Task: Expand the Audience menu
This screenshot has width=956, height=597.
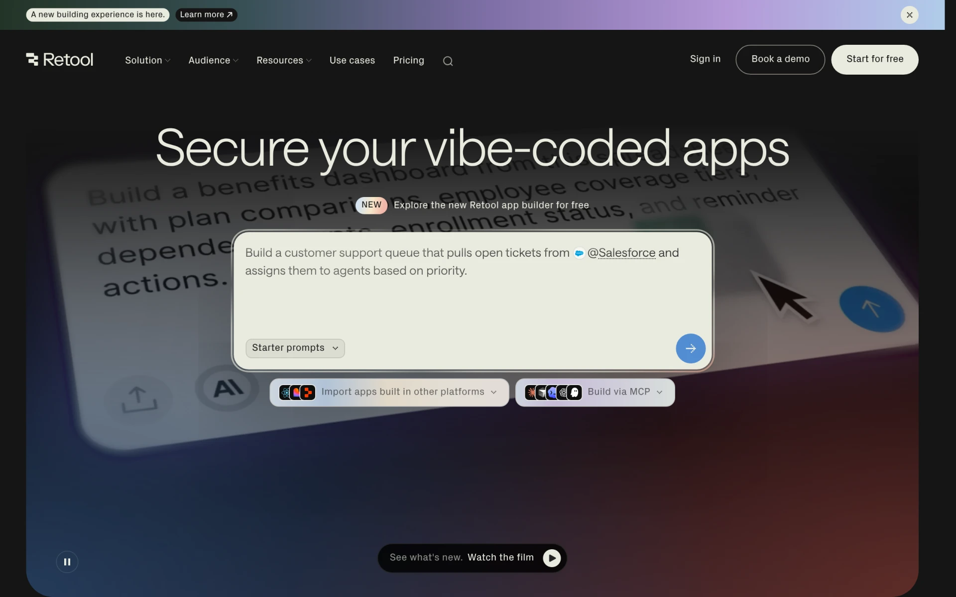Action: point(213,60)
